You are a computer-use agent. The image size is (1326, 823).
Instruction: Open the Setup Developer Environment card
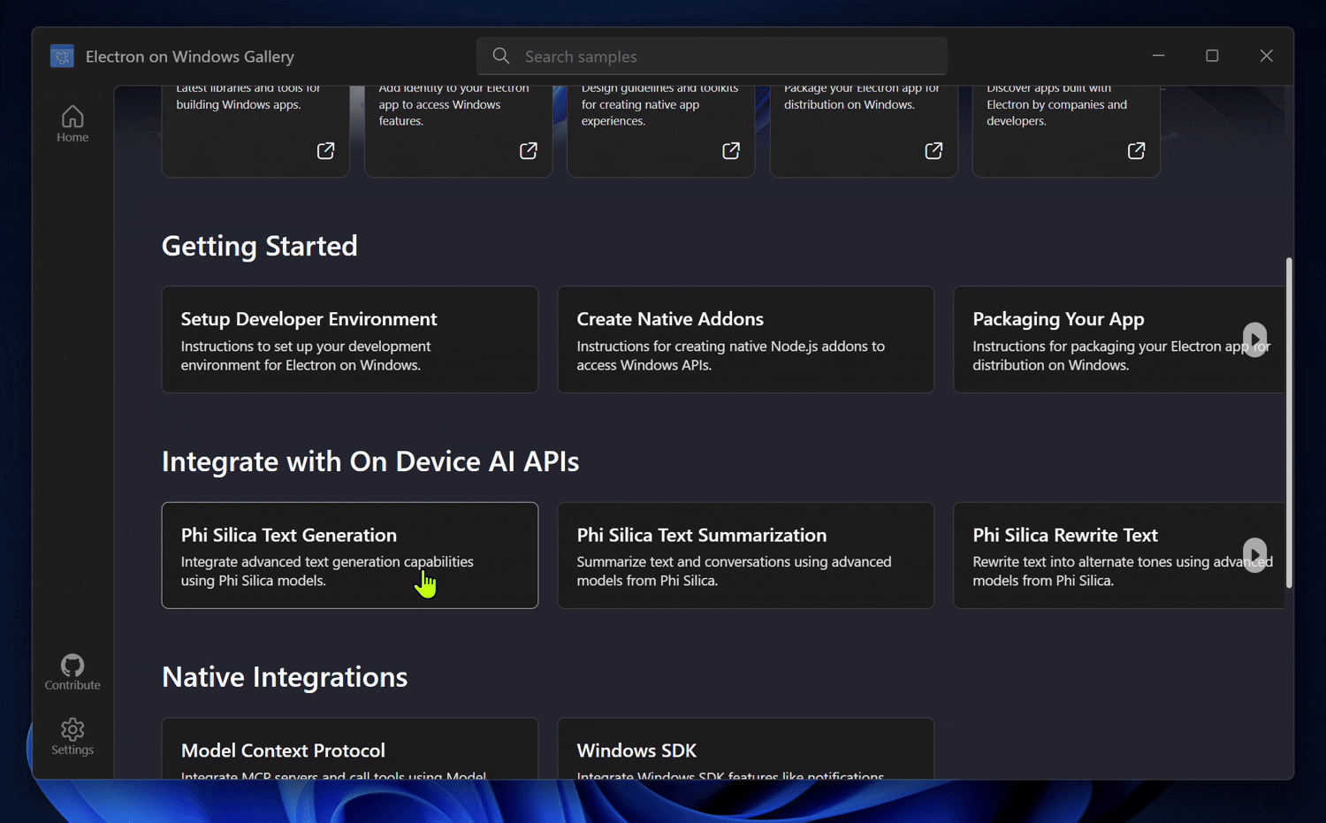pos(349,339)
